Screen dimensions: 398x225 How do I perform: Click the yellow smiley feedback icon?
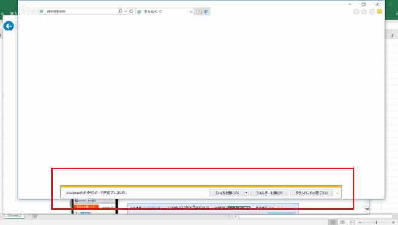[380, 12]
